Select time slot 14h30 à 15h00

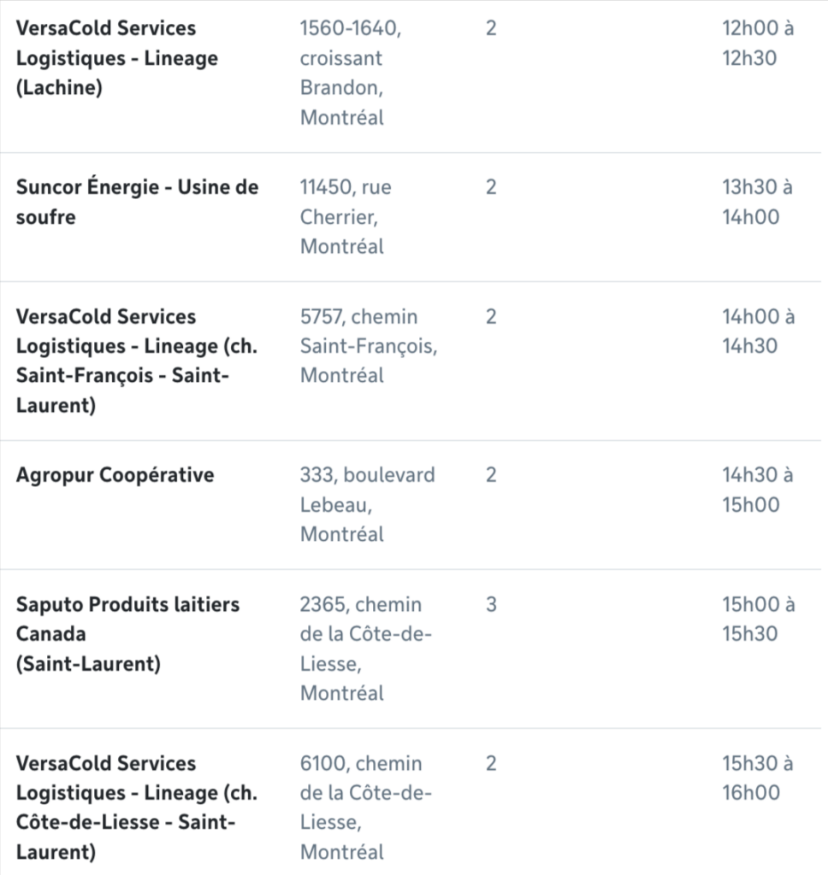click(x=757, y=490)
